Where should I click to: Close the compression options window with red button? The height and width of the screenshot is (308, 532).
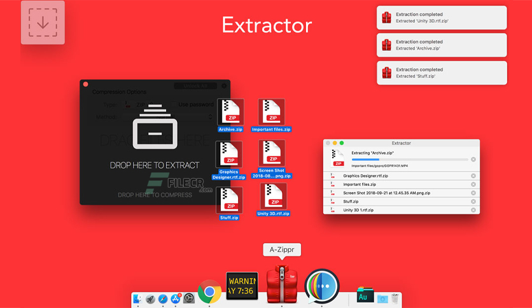coord(85,84)
